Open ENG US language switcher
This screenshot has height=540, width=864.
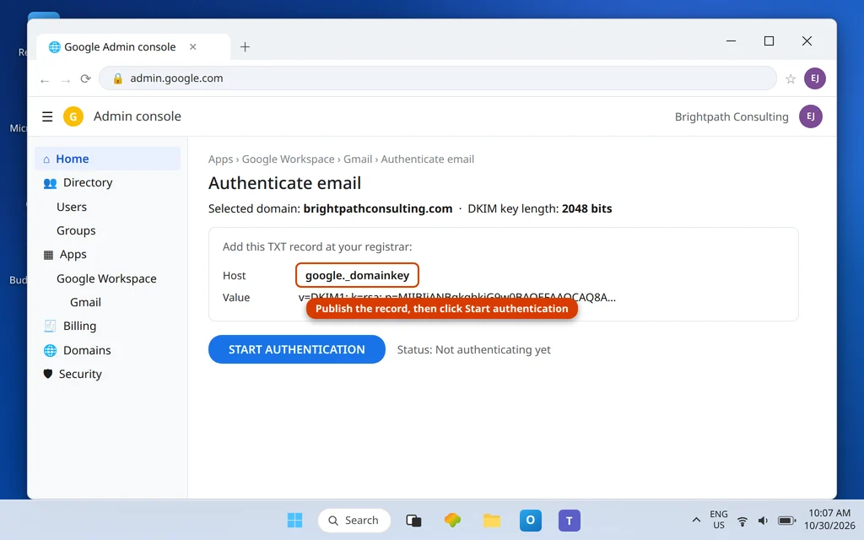(719, 520)
